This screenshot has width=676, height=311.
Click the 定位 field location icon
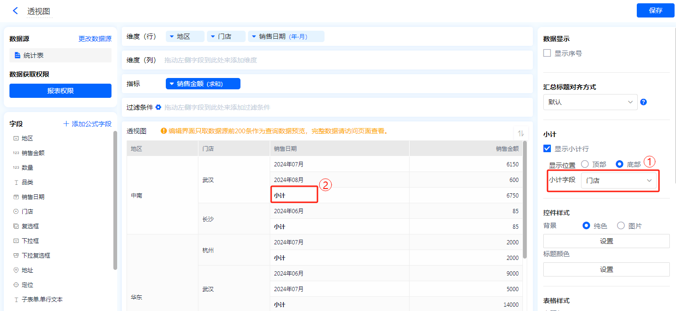(16, 285)
